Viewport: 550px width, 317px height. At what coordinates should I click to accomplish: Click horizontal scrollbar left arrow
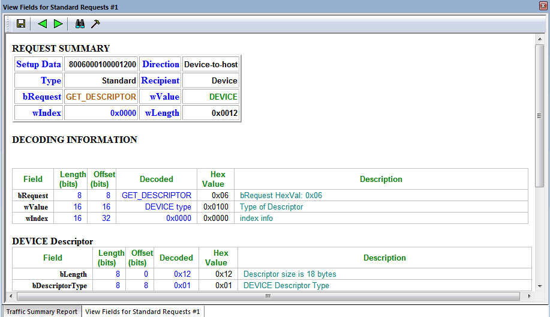point(11,296)
